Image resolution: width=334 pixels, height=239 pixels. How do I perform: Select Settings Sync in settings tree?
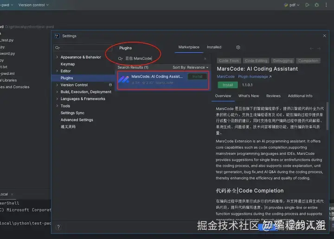(72, 113)
